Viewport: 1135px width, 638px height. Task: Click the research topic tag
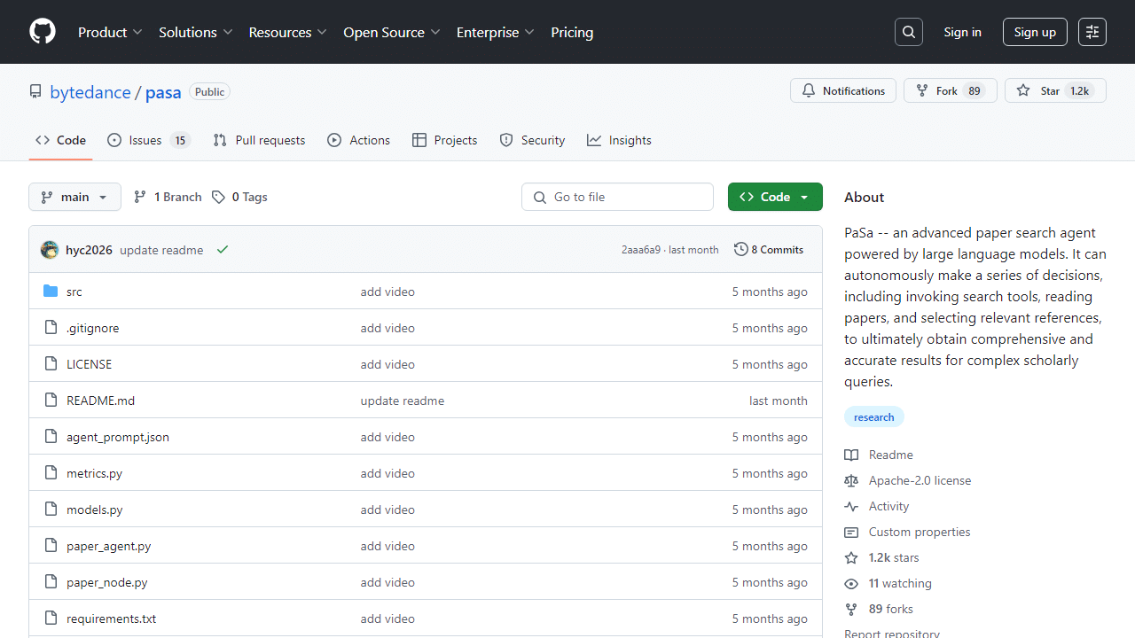[874, 416]
